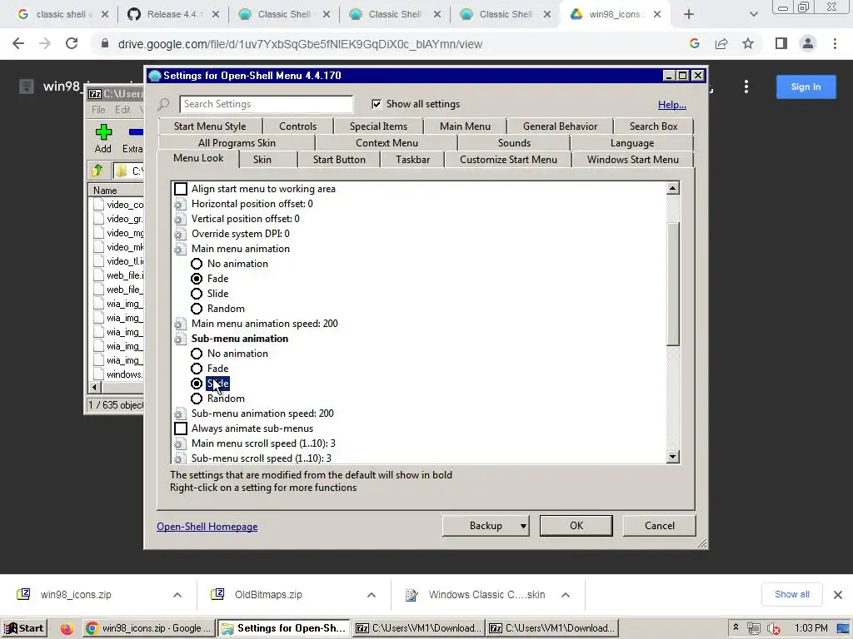This screenshot has height=639, width=853.
Task: Select Slide under Main menu animation
Action: 197,294
